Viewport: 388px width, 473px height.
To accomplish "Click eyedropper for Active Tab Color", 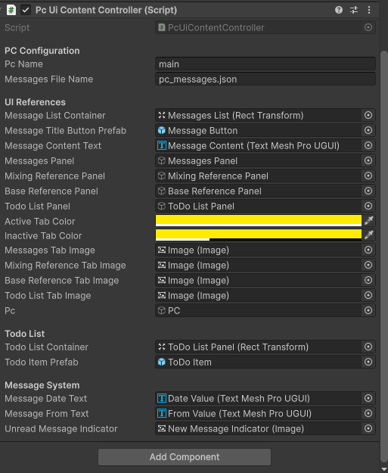I will (368, 220).
